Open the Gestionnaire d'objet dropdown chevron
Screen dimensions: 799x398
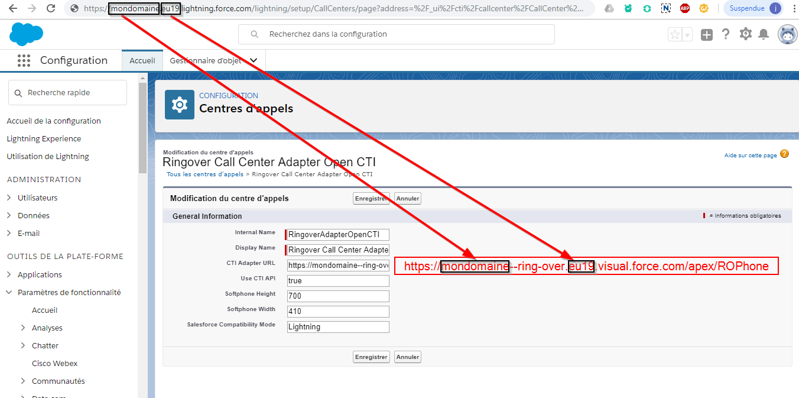[x=254, y=60]
